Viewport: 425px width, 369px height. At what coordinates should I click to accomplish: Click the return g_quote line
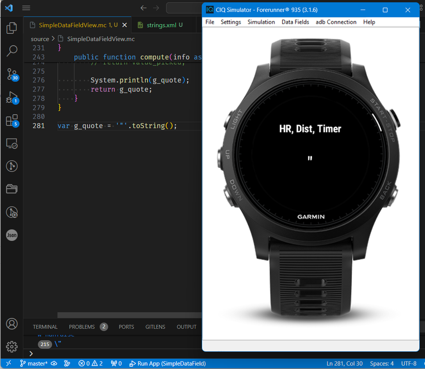click(121, 89)
